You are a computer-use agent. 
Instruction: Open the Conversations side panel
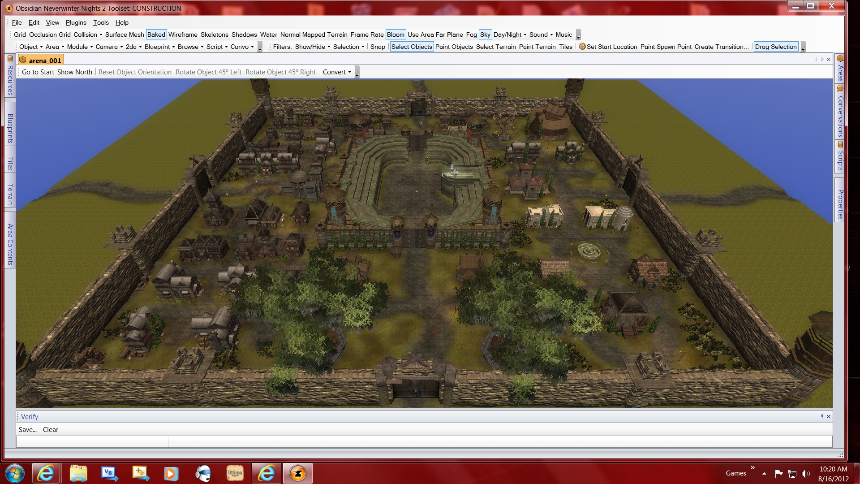[840, 116]
